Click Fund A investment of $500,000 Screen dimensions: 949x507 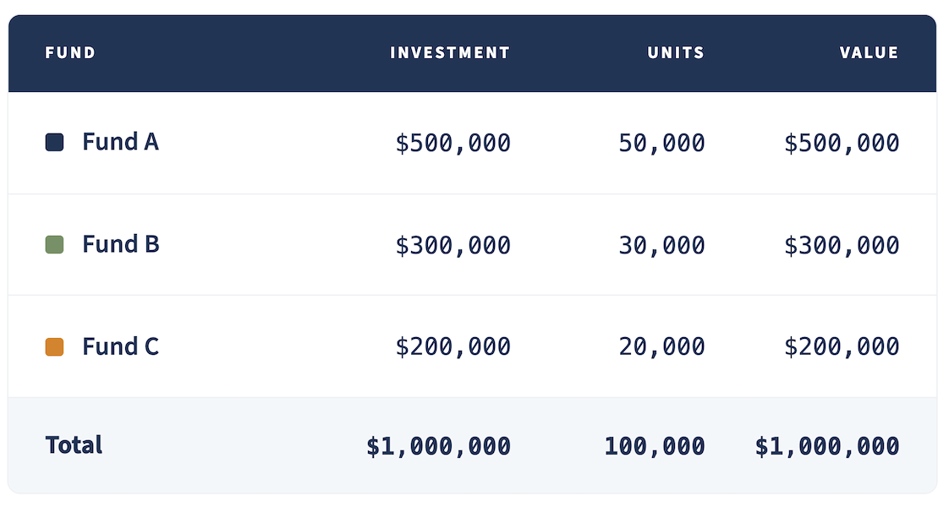tap(453, 143)
